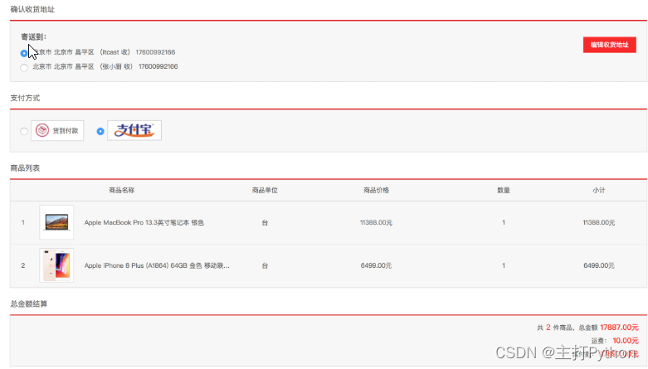The image size is (648, 369).
Task: Click the MacBook row unit 台
Action: [265, 222]
